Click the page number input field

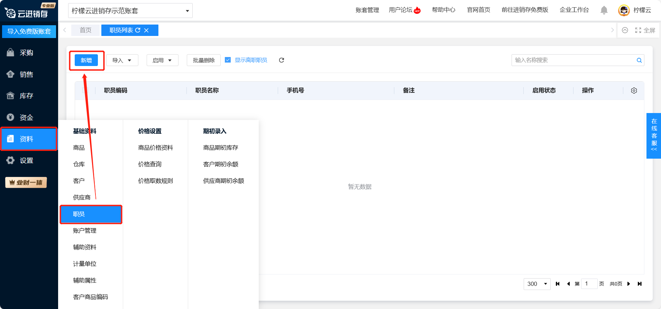589,284
